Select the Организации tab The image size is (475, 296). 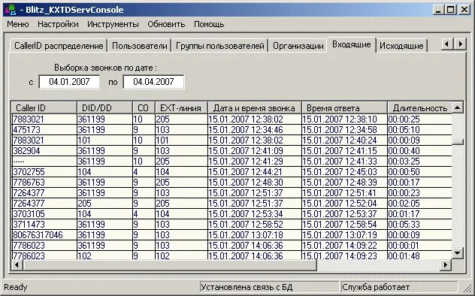click(x=298, y=46)
